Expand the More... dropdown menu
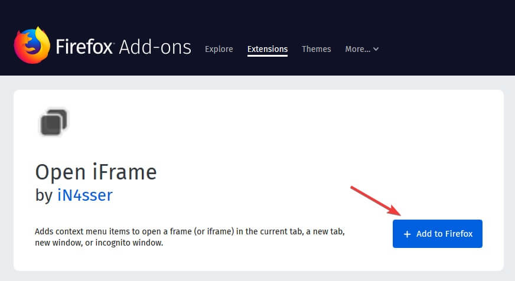 (x=361, y=49)
